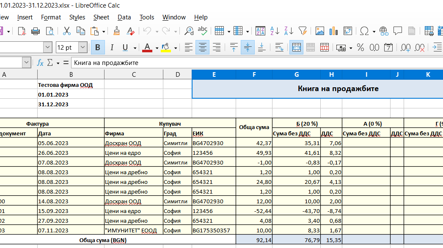
Task: Insert a special character (omega icon)
Action: 364,31
